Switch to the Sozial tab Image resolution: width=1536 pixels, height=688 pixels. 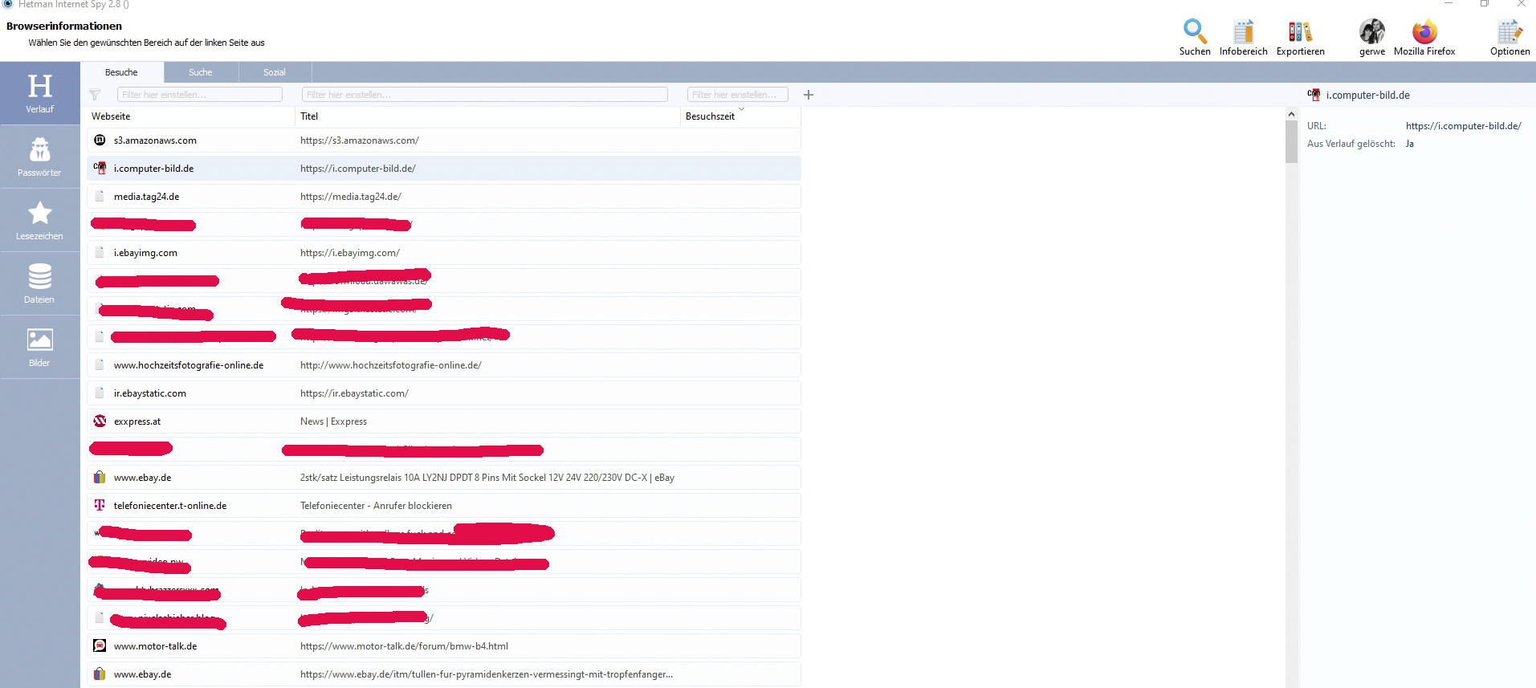click(x=275, y=72)
